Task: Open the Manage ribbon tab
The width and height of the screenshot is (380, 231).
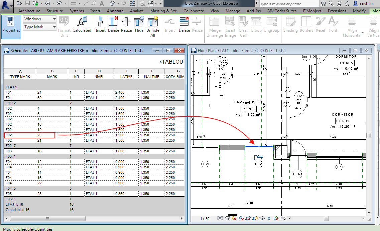Action: pos(233,11)
